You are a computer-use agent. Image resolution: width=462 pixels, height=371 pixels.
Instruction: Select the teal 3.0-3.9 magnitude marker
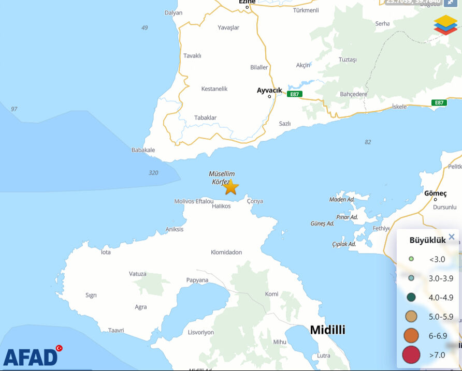click(x=412, y=278)
